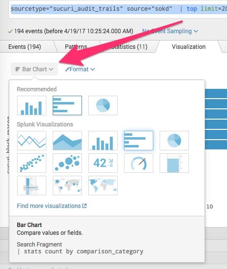
Task: Select the Filler Gauge visualization
Action: pyautogui.click(x=174, y=163)
